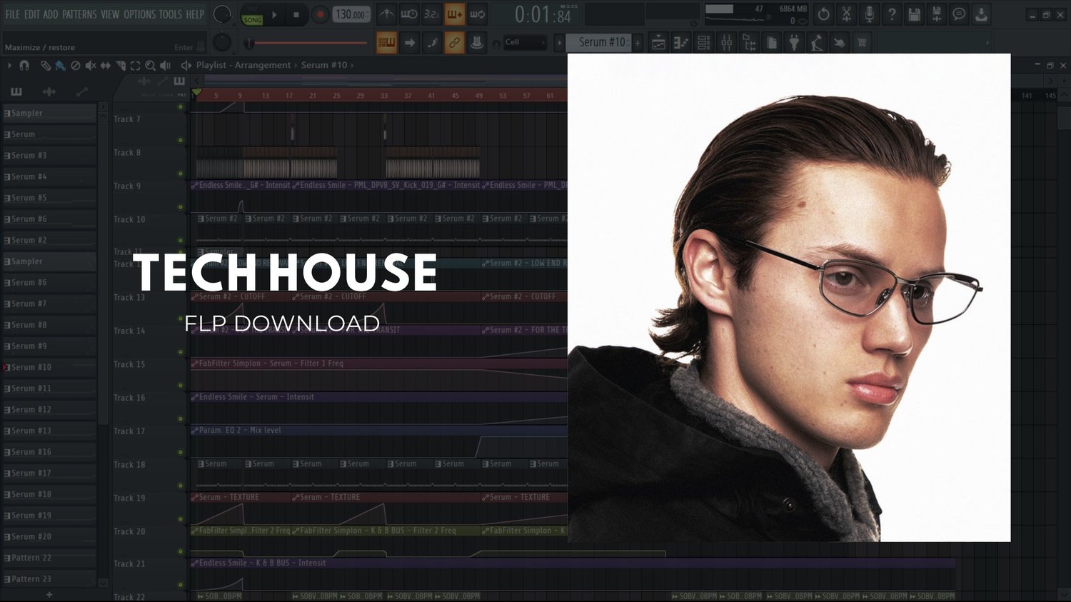Viewport: 1071px width, 602px height.
Task: Click the red Record button
Action: (x=320, y=14)
